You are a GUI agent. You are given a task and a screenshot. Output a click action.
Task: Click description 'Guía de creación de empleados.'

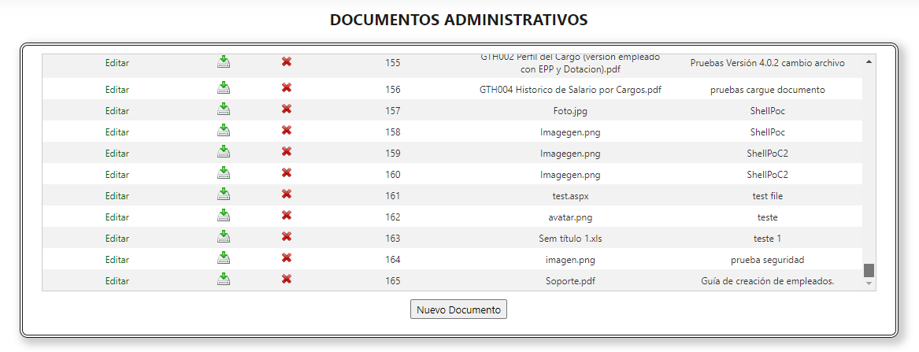[x=767, y=280]
